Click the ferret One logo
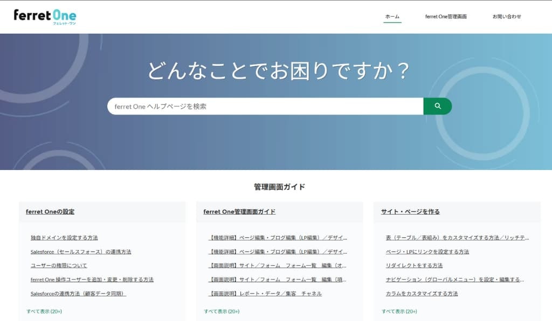 (x=45, y=16)
